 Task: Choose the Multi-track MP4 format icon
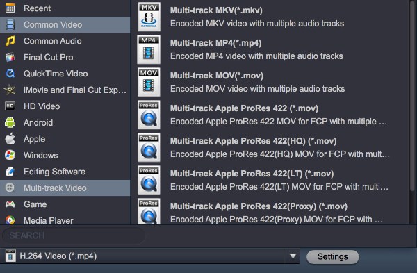(149, 49)
